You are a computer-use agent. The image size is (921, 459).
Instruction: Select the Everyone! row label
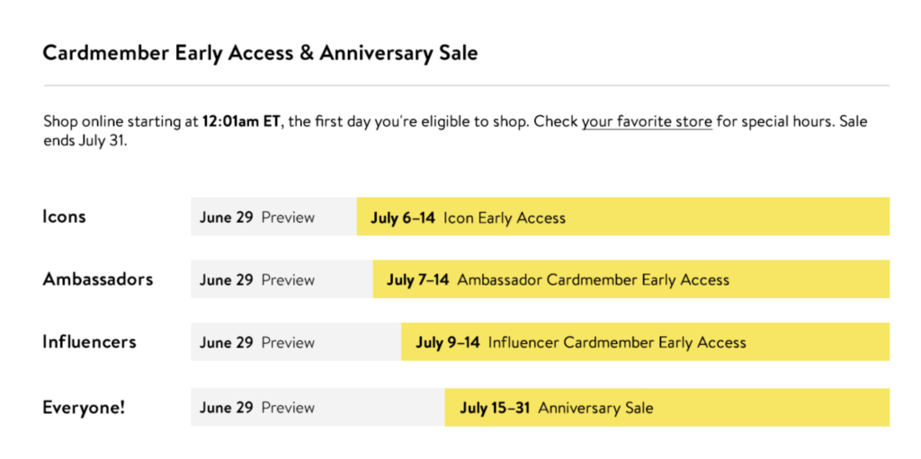pos(84,407)
